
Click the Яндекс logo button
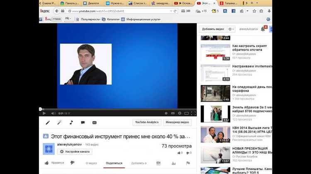coord(45,11)
